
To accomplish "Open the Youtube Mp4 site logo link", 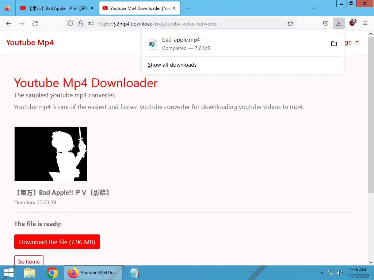I will pyautogui.click(x=30, y=43).
